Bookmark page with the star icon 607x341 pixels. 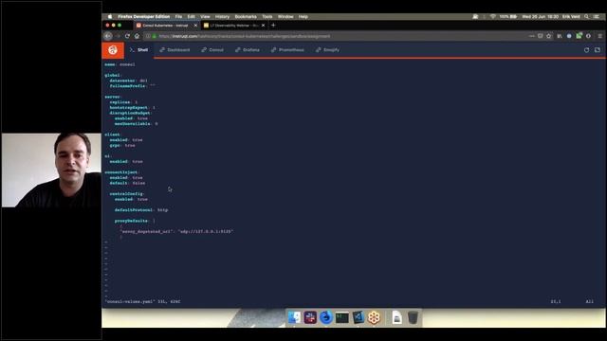pyautogui.click(x=549, y=36)
